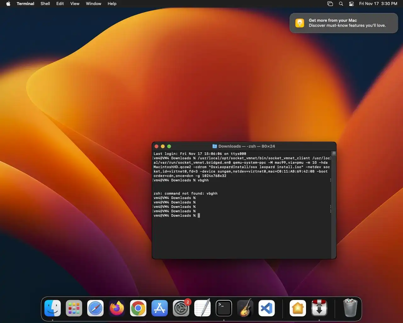403x323 pixels.
Task: Open the View menu
Action: click(75, 4)
